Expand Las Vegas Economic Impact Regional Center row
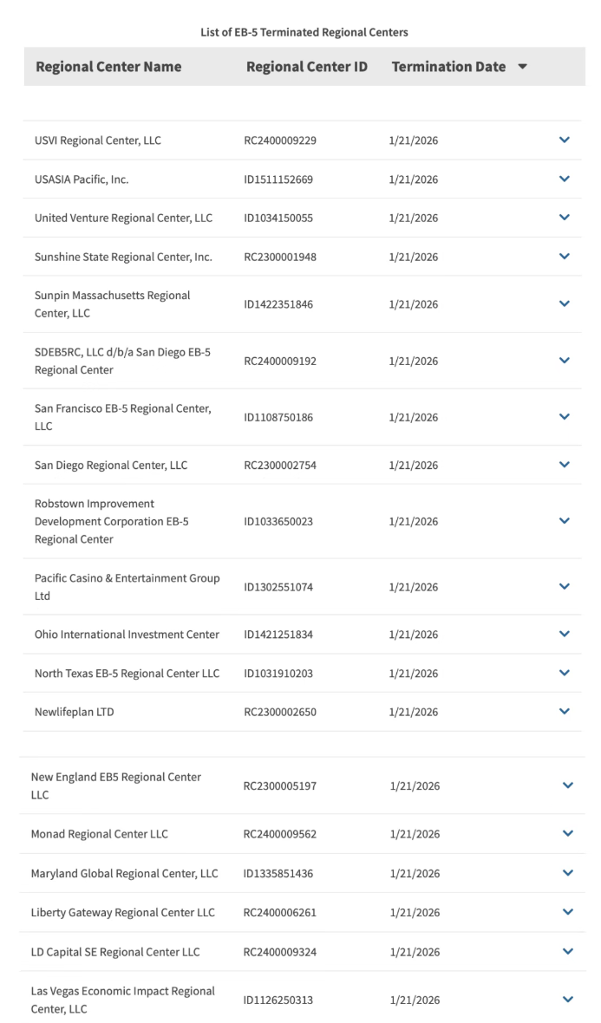Screen dimensions: 601x1023 [568, 1000]
